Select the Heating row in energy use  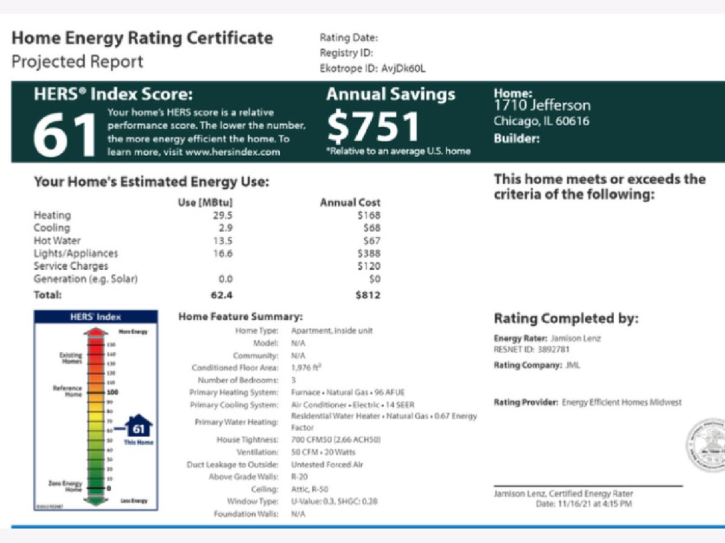coord(52,215)
